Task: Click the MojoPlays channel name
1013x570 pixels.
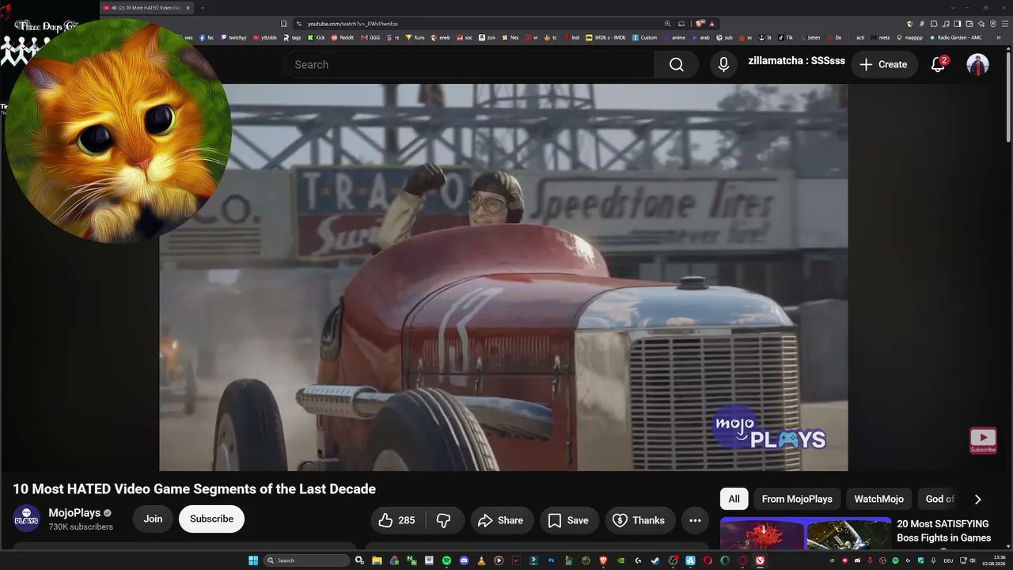Action: click(x=74, y=513)
